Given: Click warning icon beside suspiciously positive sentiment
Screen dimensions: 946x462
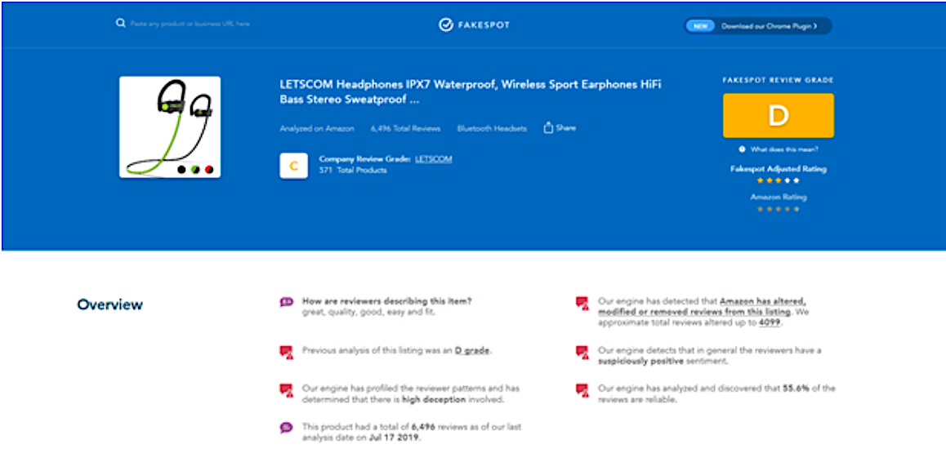Looking at the screenshot, I should tap(582, 353).
